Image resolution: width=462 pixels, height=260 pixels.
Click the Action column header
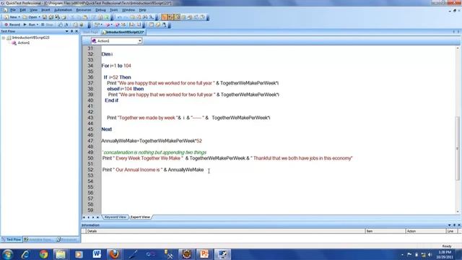pyautogui.click(x=426, y=231)
